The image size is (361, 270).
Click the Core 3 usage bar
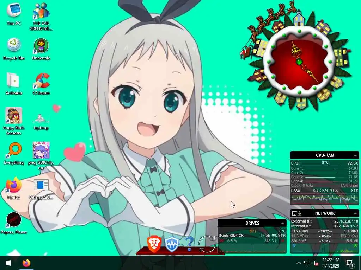320,177
